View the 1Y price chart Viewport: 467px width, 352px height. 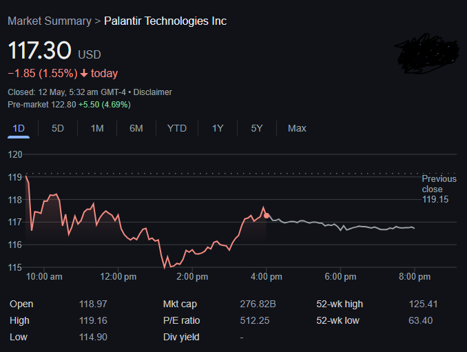click(218, 128)
